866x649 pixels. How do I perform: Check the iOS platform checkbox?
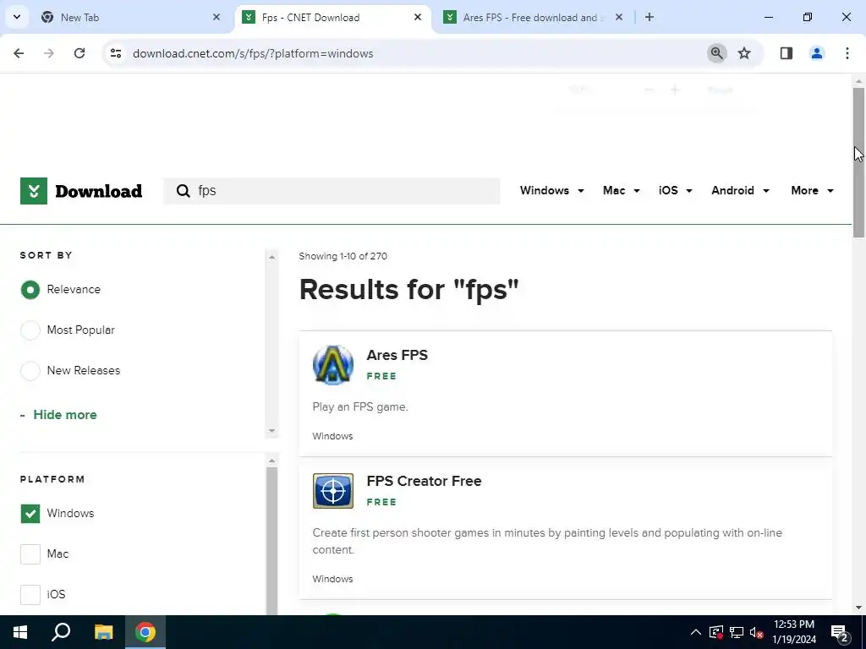(x=30, y=595)
